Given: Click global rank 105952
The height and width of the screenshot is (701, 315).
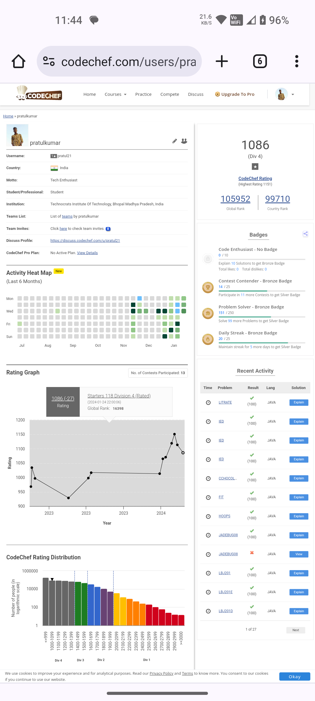Looking at the screenshot, I should pyautogui.click(x=235, y=199).
